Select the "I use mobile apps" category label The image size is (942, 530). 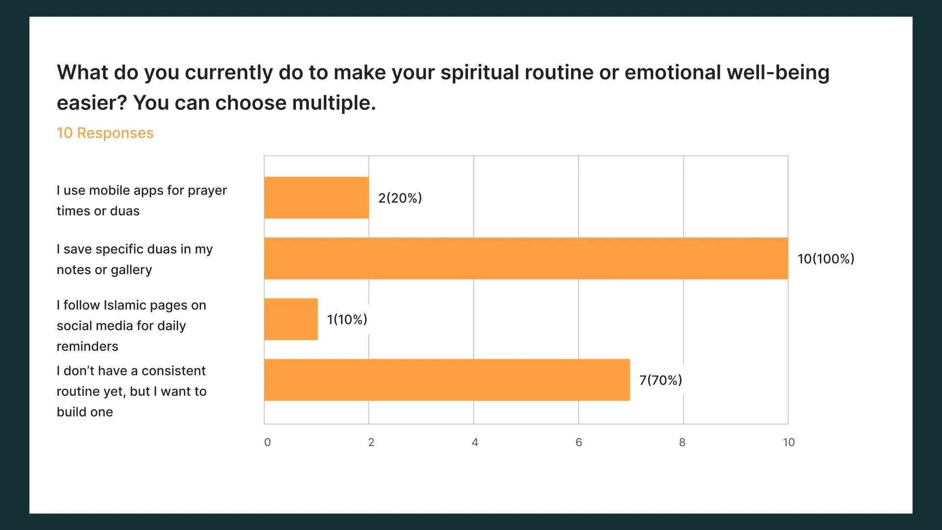coord(141,200)
